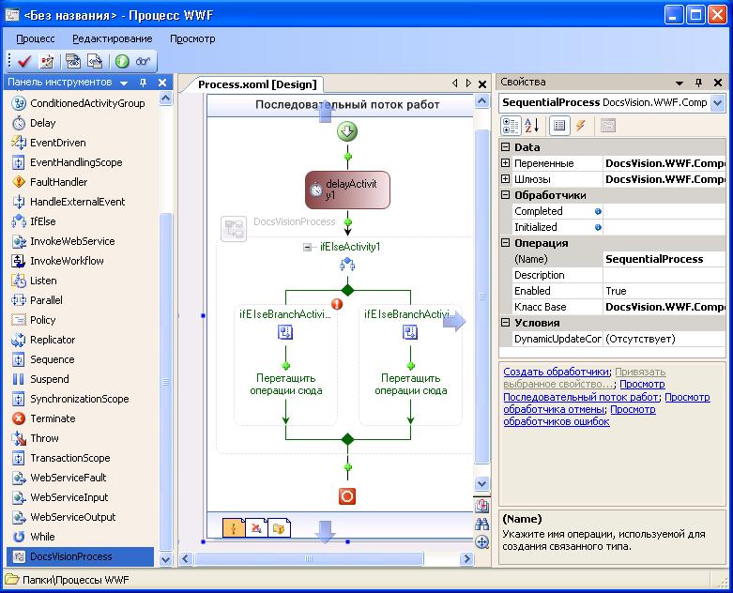733x593 pixels.
Task: Switch to fault handlers view icon
Action: coord(279,528)
